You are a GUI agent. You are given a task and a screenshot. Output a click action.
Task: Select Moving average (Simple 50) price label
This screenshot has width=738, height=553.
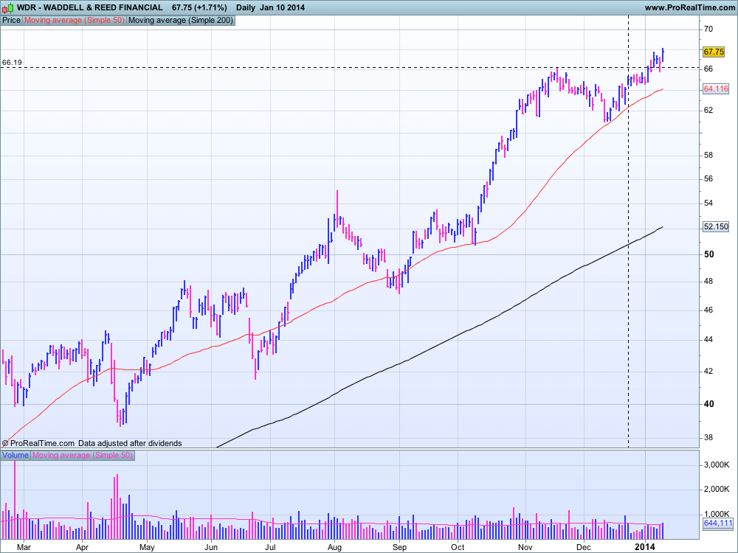tap(75, 21)
